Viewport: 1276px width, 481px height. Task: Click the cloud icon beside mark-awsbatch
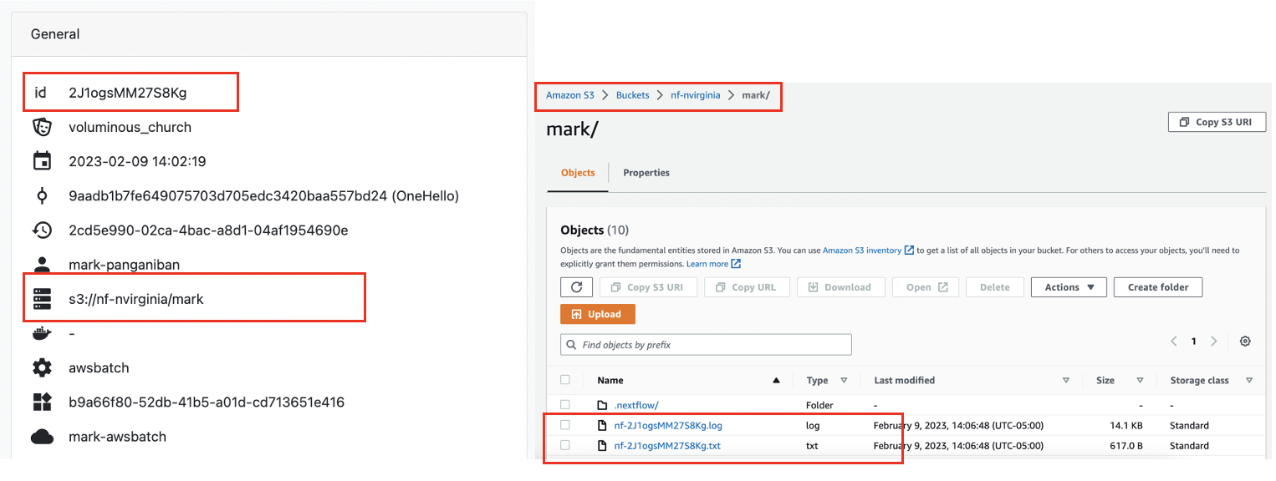pyautogui.click(x=41, y=437)
